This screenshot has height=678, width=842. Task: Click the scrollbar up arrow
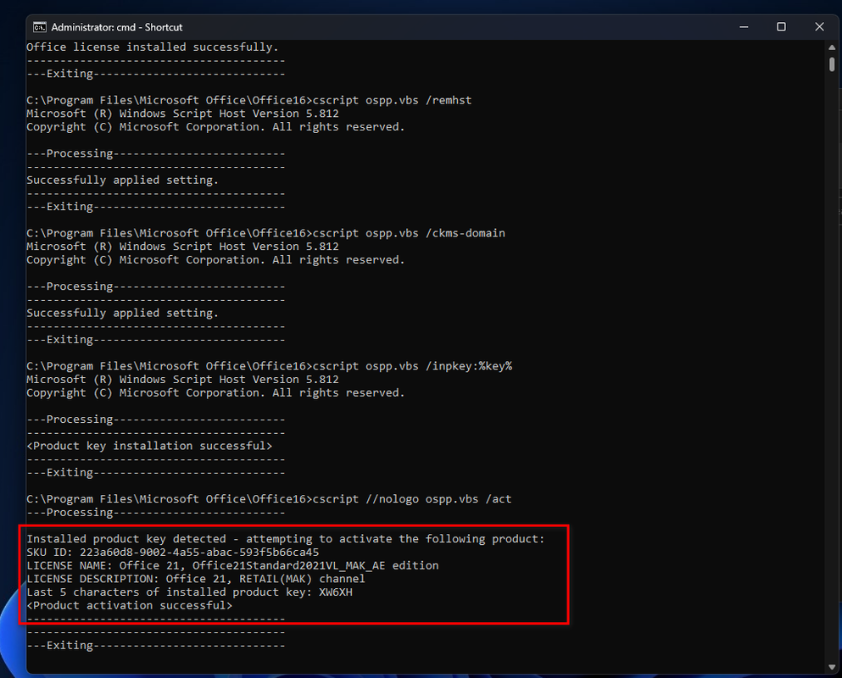pyautogui.click(x=832, y=47)
